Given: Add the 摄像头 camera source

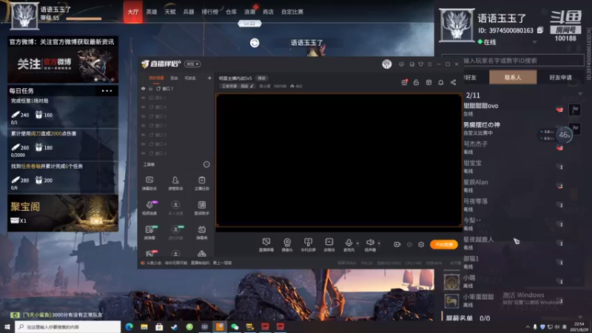Looking at the screenshot, I should click(287, 245).
